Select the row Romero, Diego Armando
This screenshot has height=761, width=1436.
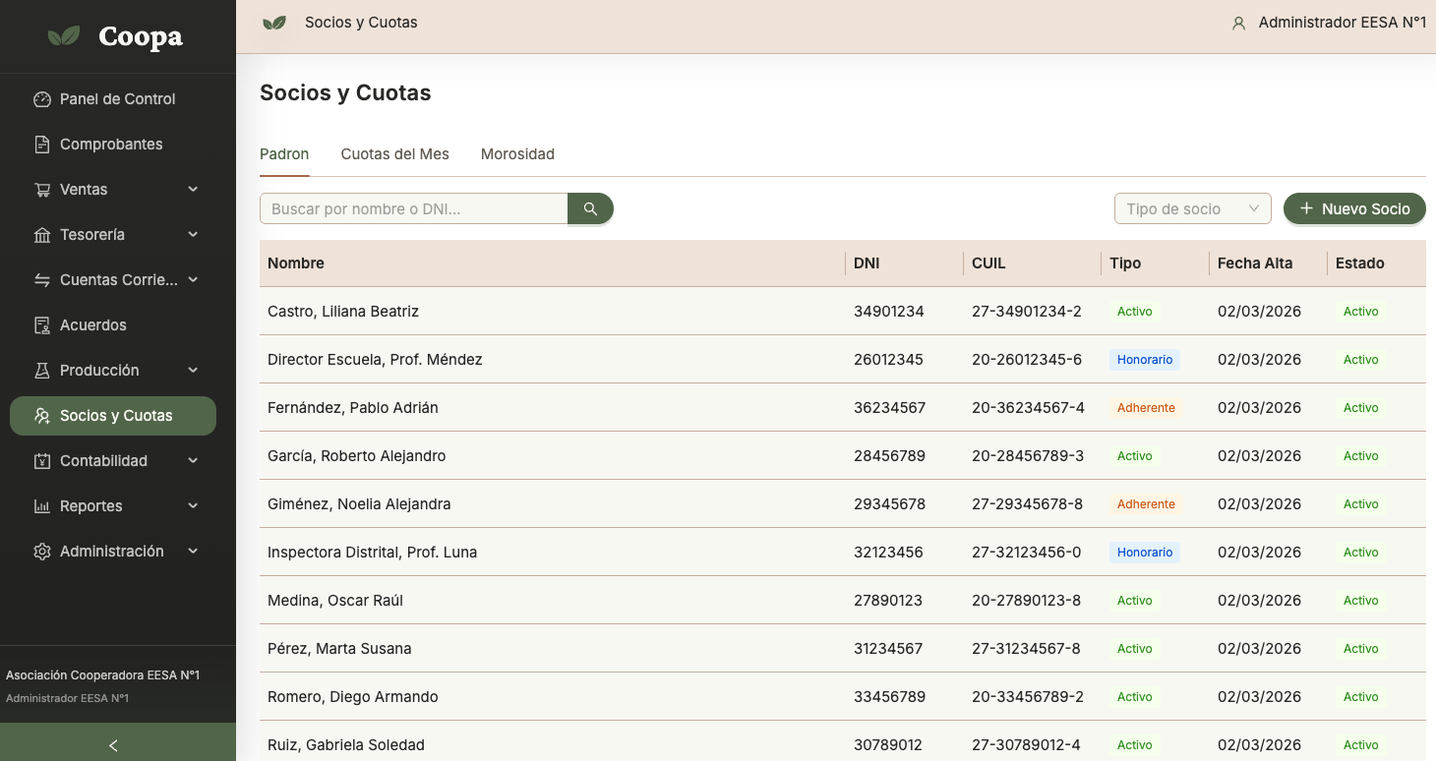click(843, 697)
